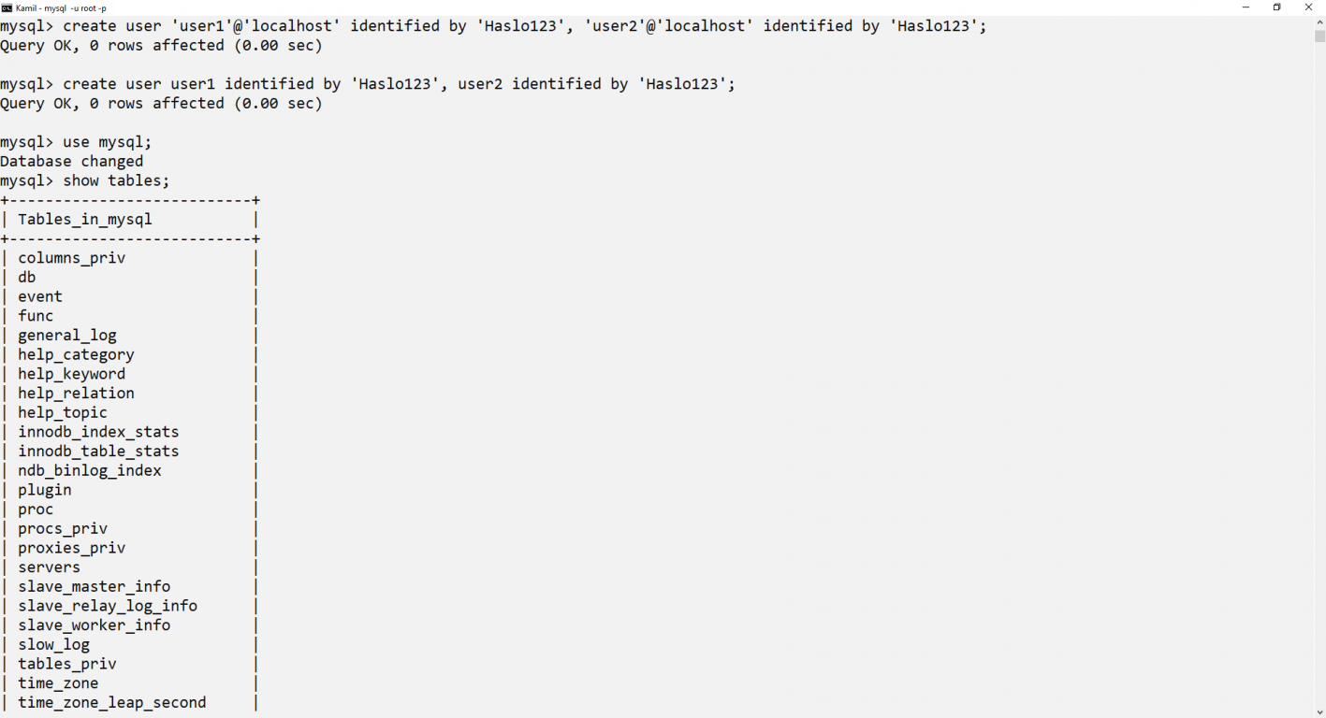Click the first 'create user' command line
The width and height of the screenshot is (1326, 718).
coord(493,26)
